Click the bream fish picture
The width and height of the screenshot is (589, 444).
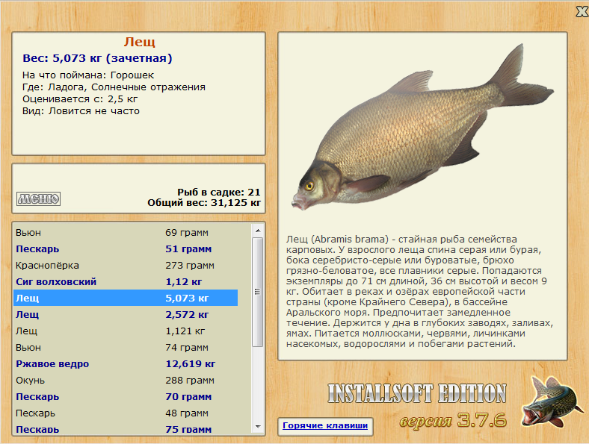[422, 128]
